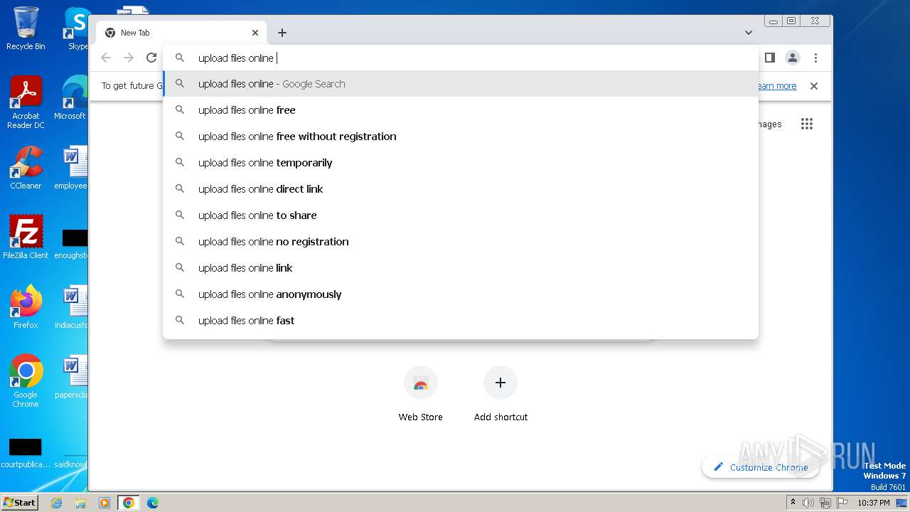This screenshot has height=512, width=910.
Task: Open the tab search dropdown chevron
Action: pos(749,33)
